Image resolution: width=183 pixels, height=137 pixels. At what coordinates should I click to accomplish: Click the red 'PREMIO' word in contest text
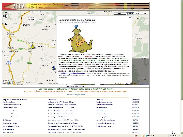point(89,56)
